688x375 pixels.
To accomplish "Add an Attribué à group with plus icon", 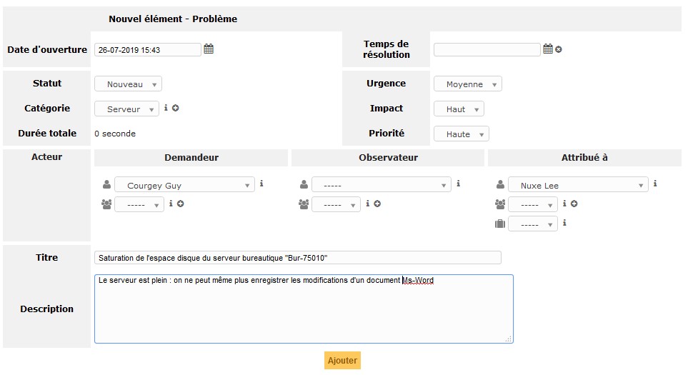I will [x=574, y=204].
